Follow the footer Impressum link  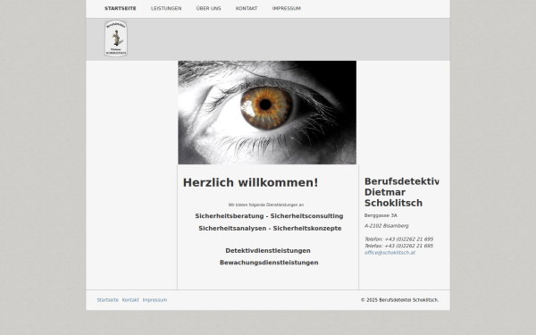(x=155, y=300)
